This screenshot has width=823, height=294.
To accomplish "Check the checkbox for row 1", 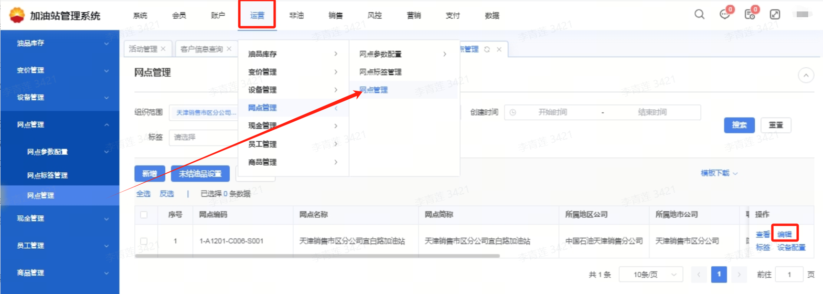I will [144, 241].
